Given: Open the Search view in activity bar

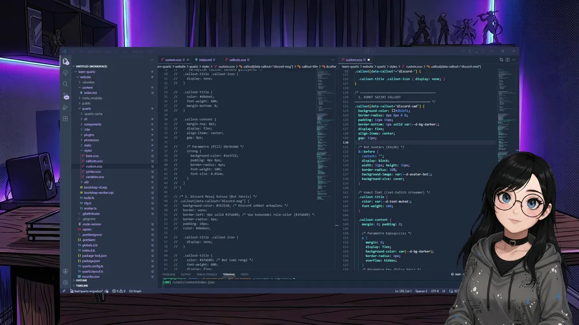Looking at the screenshot, I should 66,84.
